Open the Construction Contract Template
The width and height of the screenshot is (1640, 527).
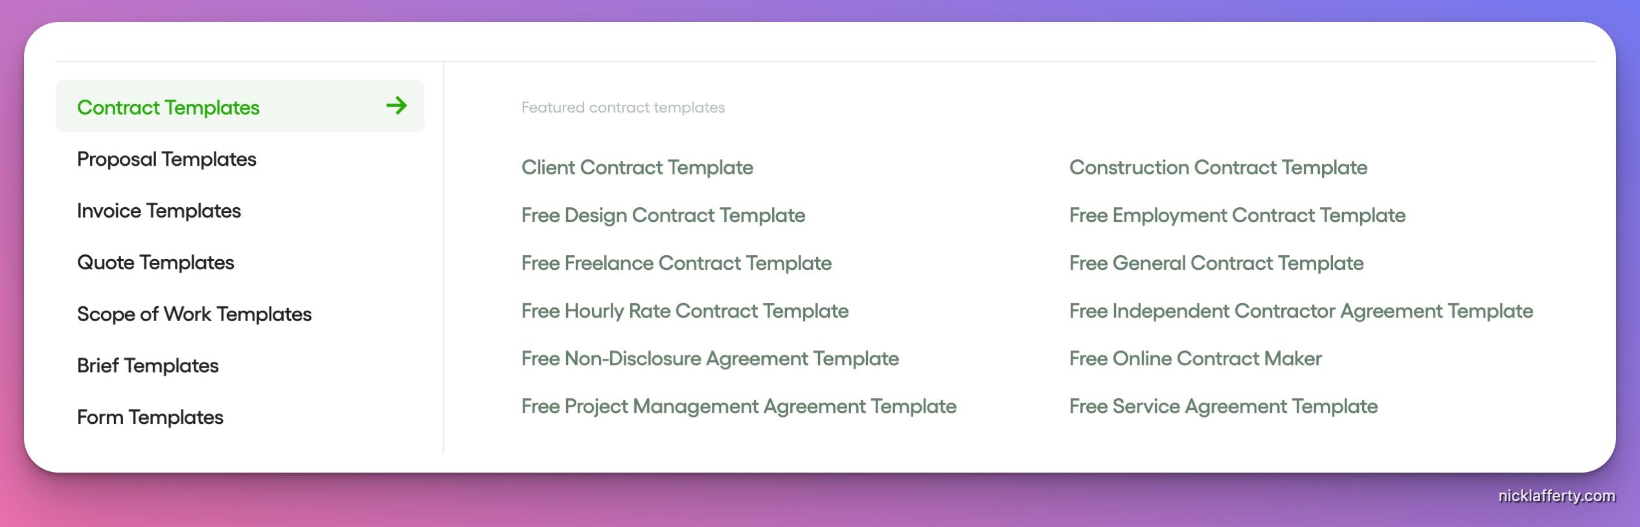pos(1218,167)
